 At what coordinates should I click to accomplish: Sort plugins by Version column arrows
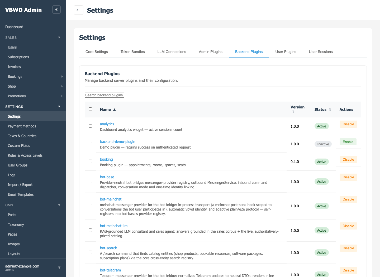[x=293, y=112]
